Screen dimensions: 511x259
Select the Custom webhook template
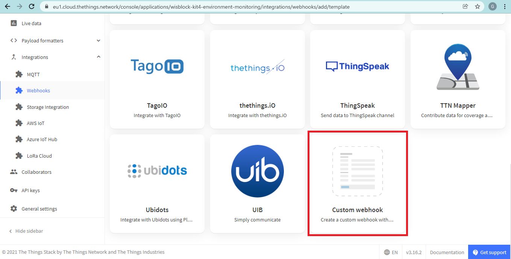tap(357, 183)
